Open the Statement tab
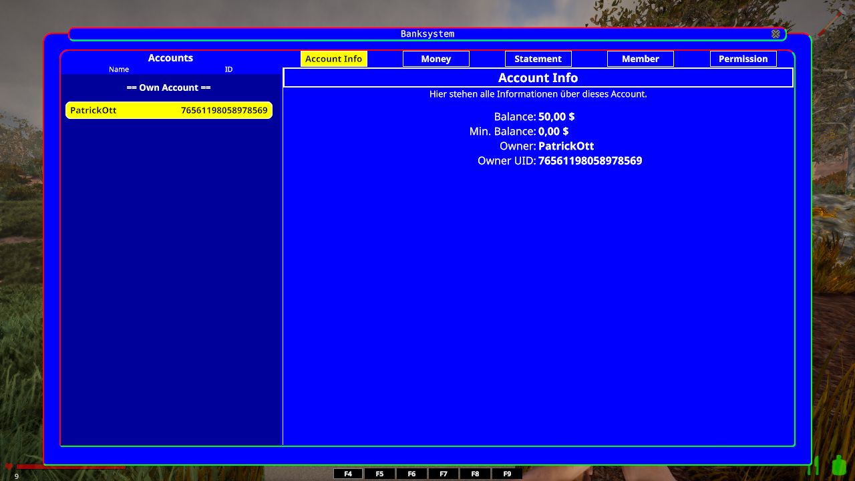 coord(538,59)
